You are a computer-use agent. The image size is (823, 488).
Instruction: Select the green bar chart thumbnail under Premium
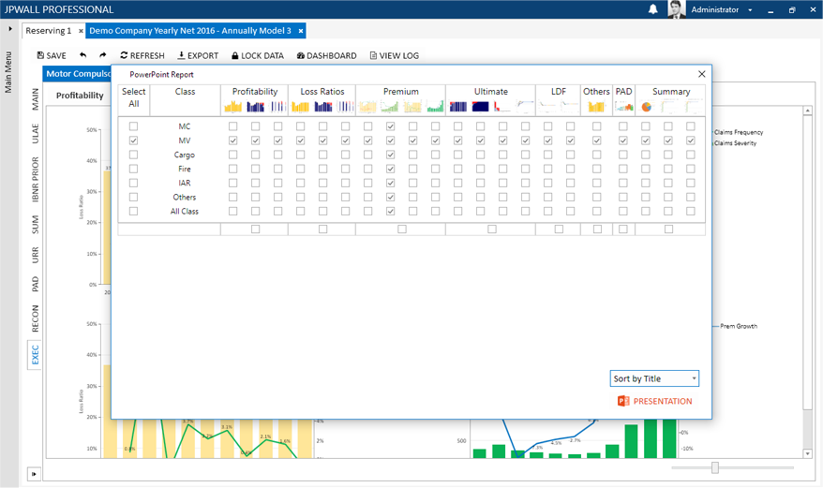pyautogui.click(x=435, y=107)
